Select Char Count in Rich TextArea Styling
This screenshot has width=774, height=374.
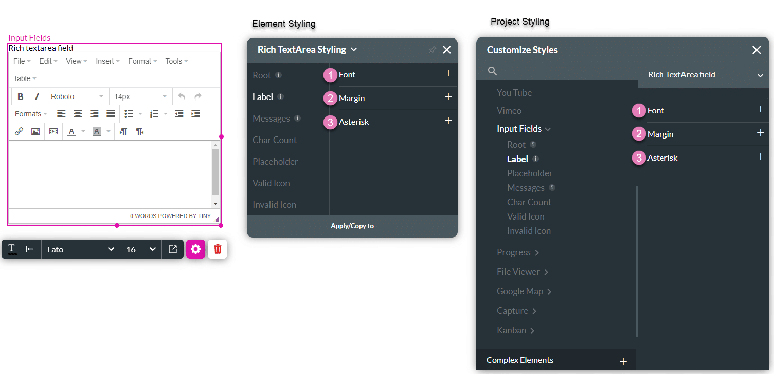click(275, 140)
